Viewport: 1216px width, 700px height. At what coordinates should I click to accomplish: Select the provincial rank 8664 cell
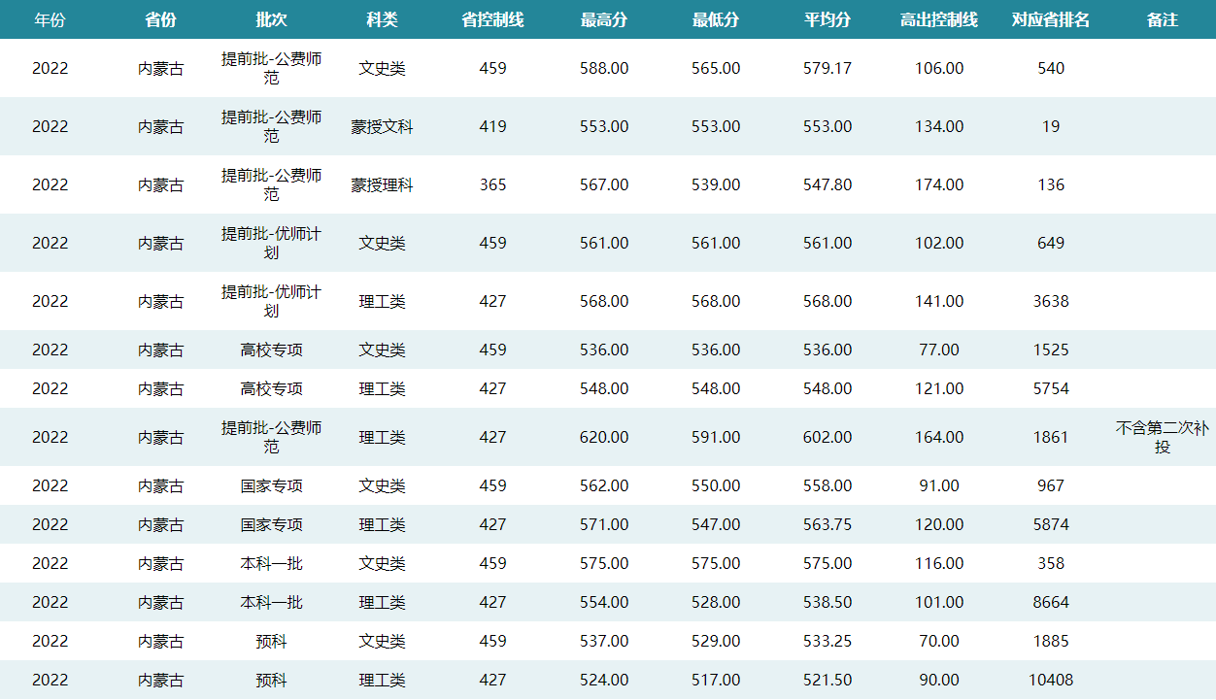(x=1051, y=602)
